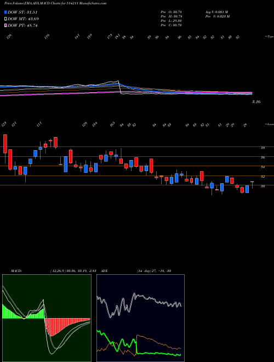
Task: Click the 3.16 value beside the EMA chart
Action: tap(256, 101)
